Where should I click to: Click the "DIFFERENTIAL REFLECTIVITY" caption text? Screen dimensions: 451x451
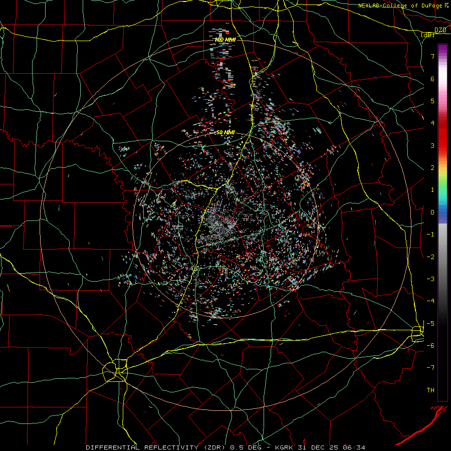(x=142, y=447)
